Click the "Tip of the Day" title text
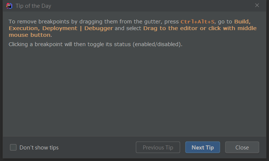Image resolution: width=269 pixels, height=161 pixels. point(34,6)
